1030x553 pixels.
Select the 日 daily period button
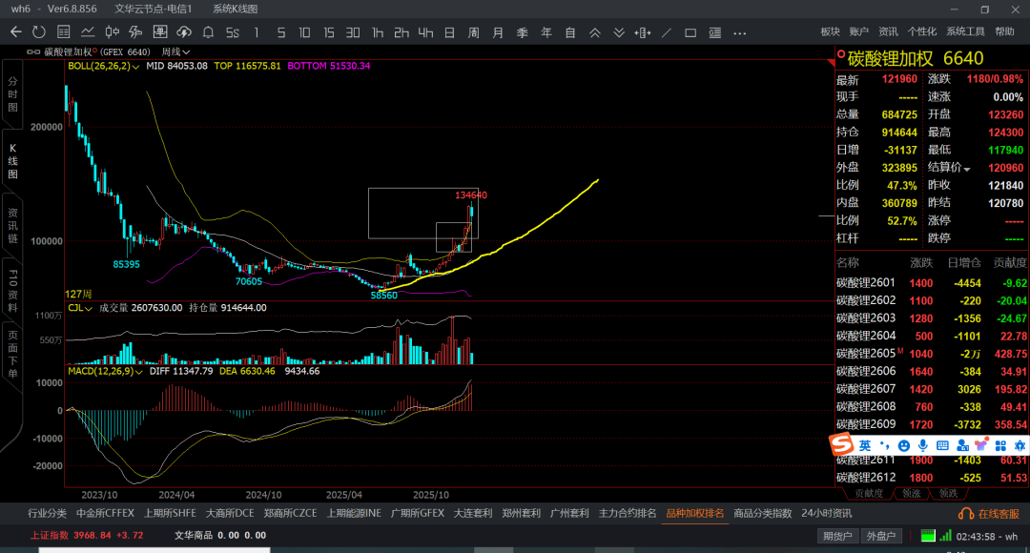(x=449, y=32)
